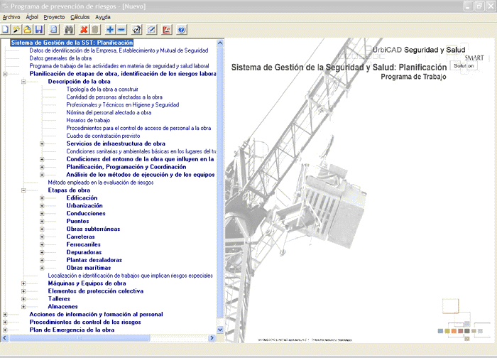The image size is (497, 358).
Task: Collapse the Etapas de obra node
Action: tap(23, 190)
